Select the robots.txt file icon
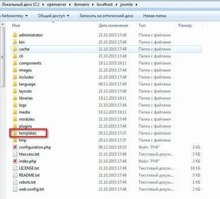 (x=15, y=182)
